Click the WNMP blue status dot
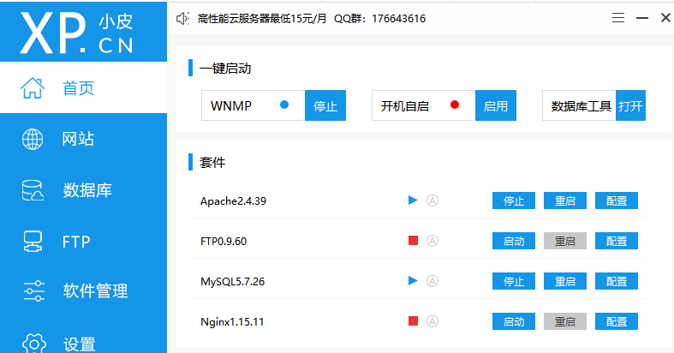The width and height of the screenshot is (674, 353). (x=284, y=105)
